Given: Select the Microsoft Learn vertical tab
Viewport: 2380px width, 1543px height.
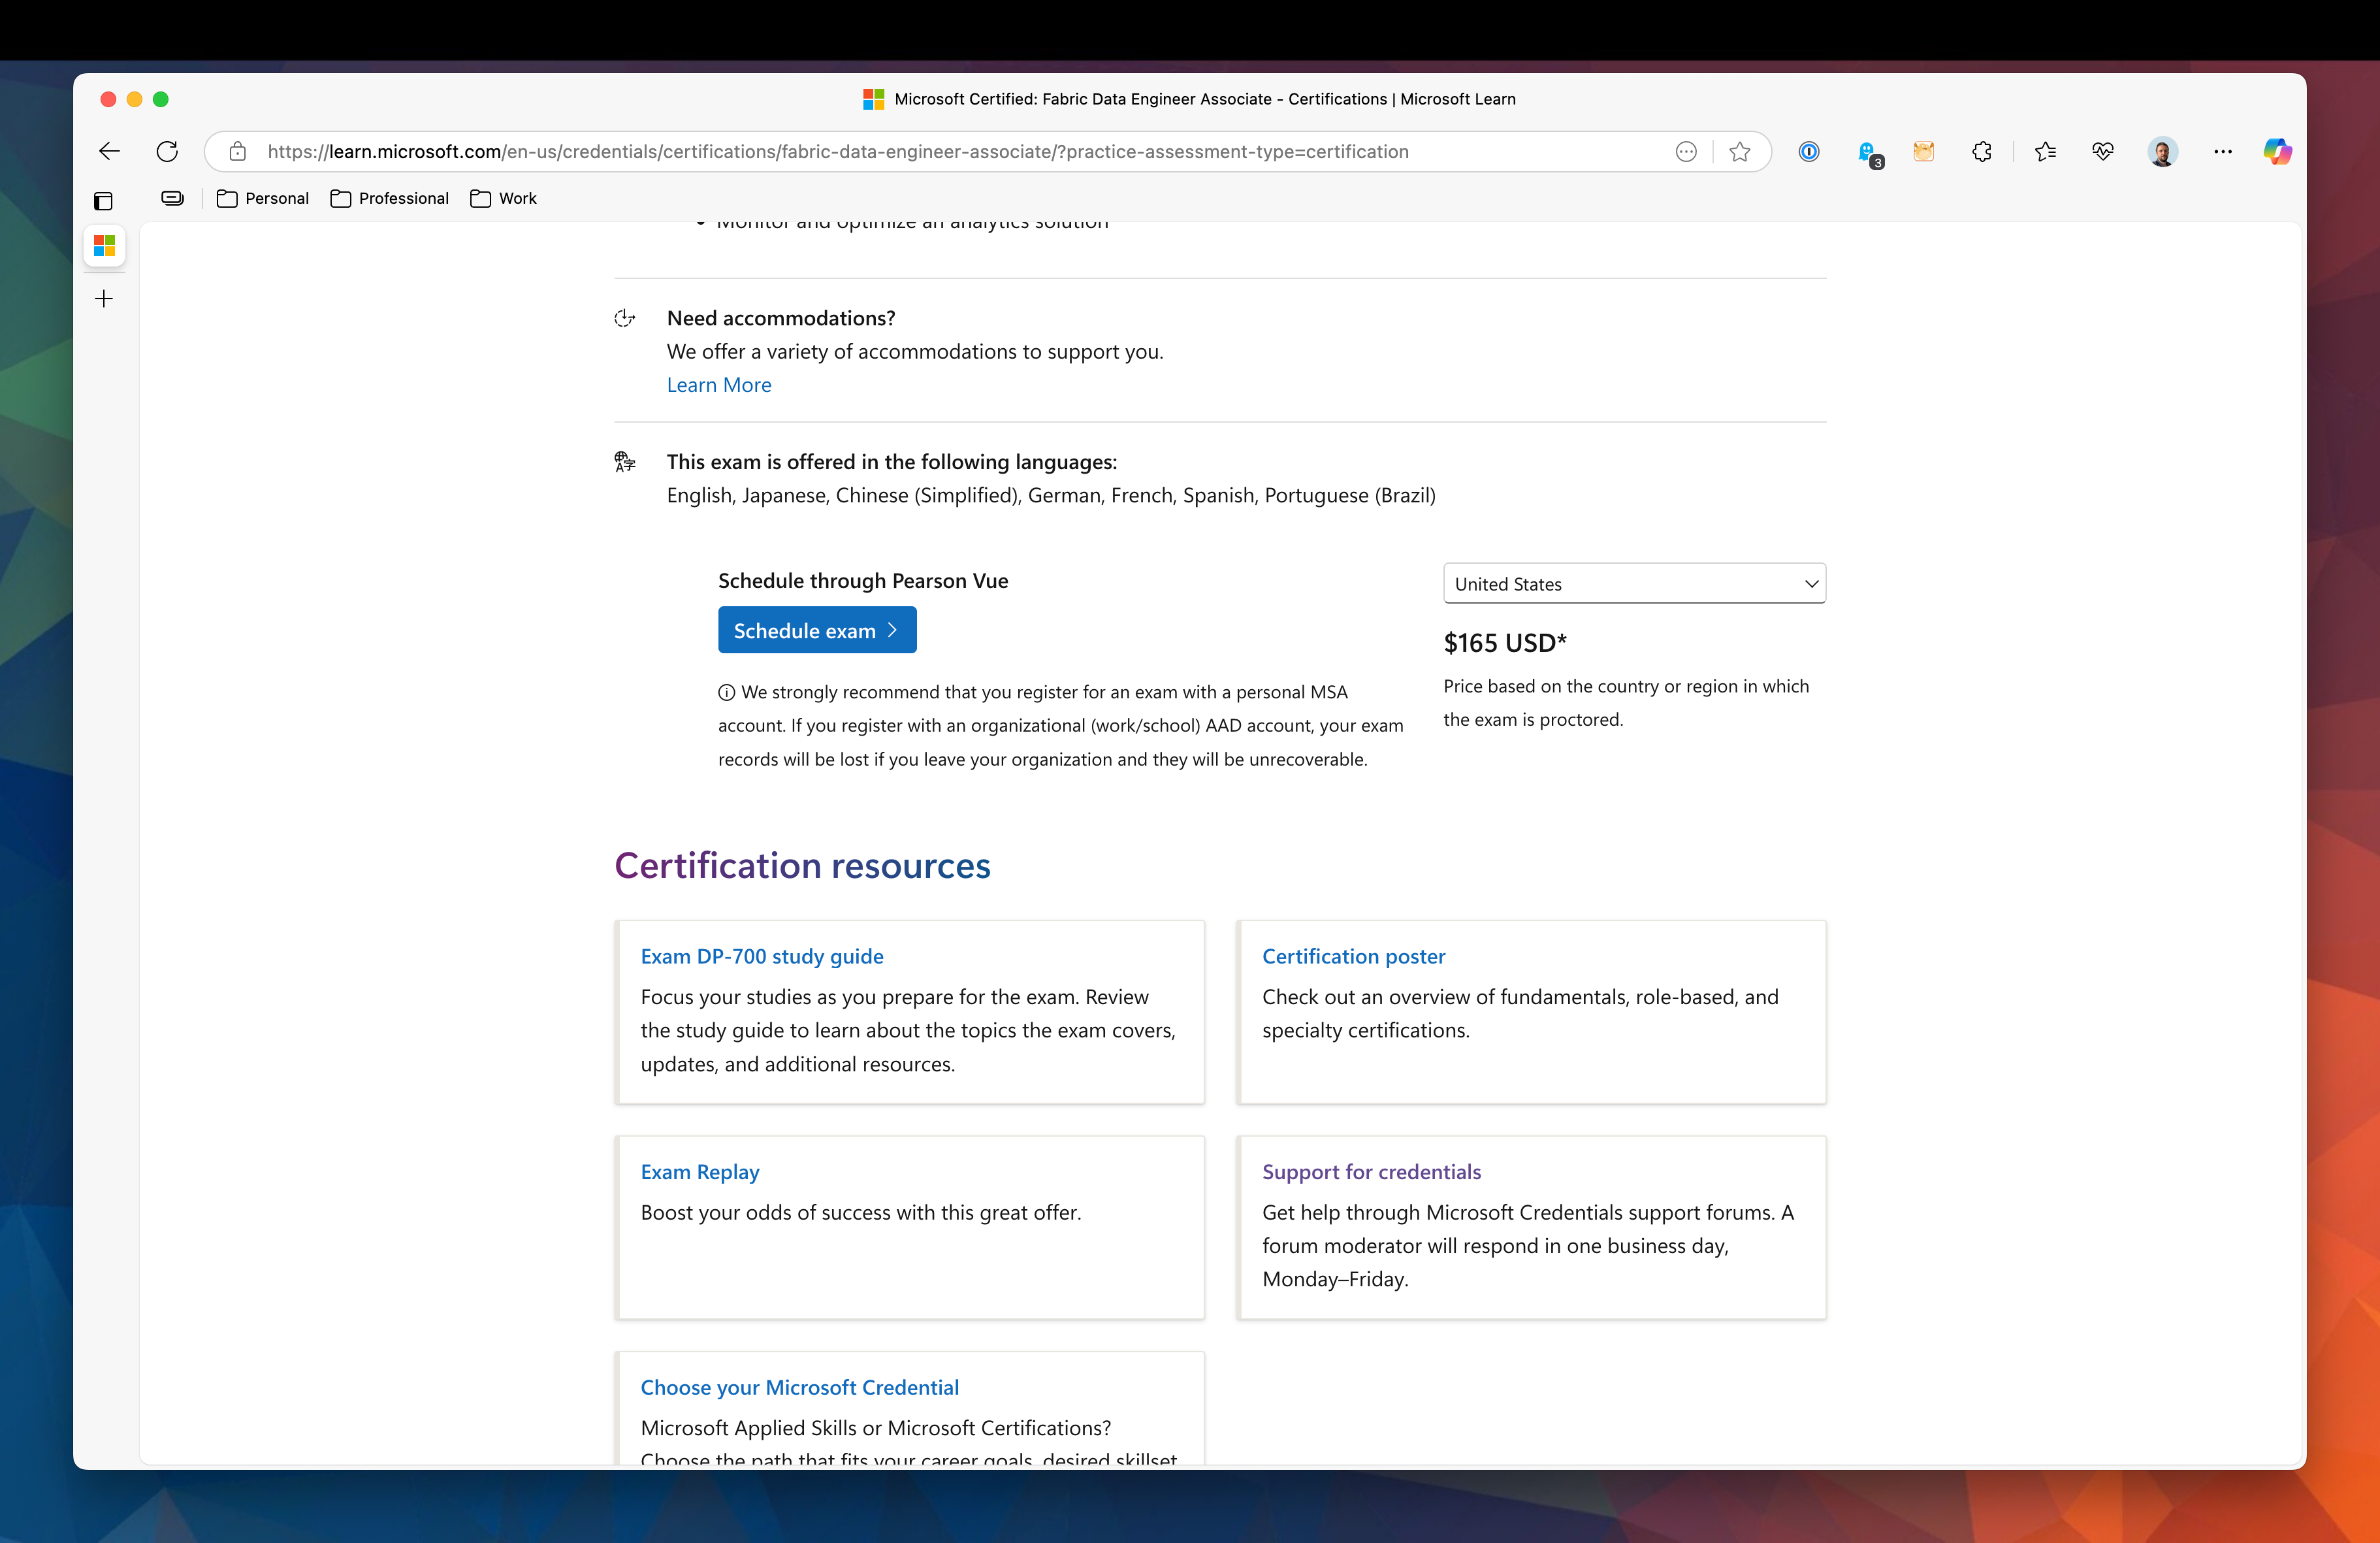Looking at the screenshot, I should 104,245.
